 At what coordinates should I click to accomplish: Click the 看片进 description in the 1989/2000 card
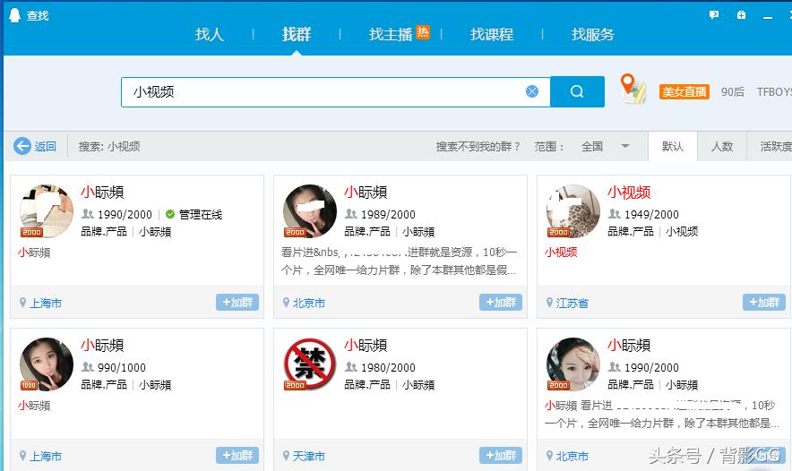point(399,261)
